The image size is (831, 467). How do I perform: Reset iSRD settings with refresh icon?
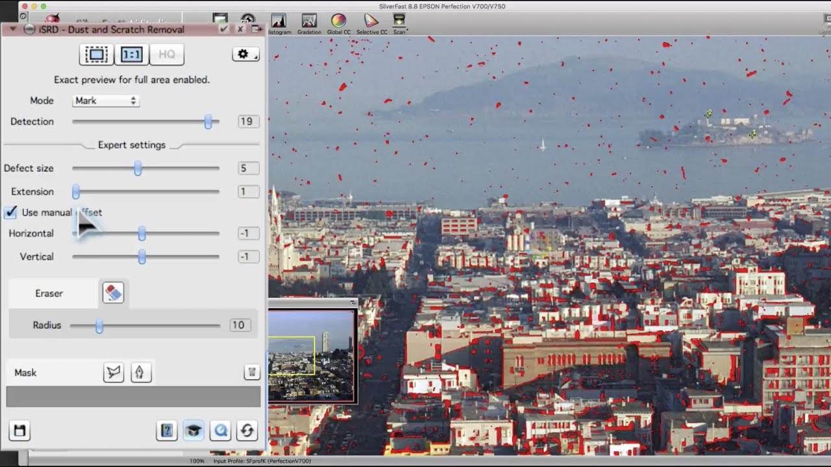pyautogui.click(x=247, y=431)
